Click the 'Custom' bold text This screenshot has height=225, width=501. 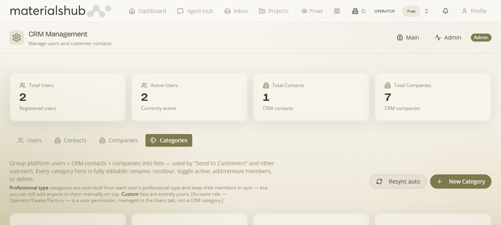point(130,194)
